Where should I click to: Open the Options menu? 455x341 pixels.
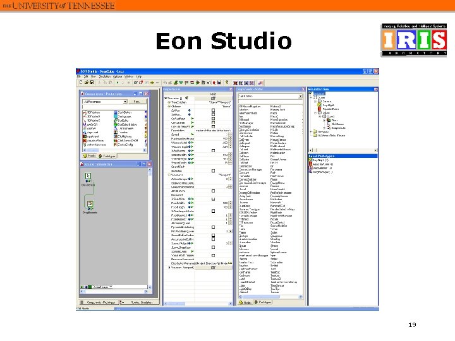pos(118,76)
